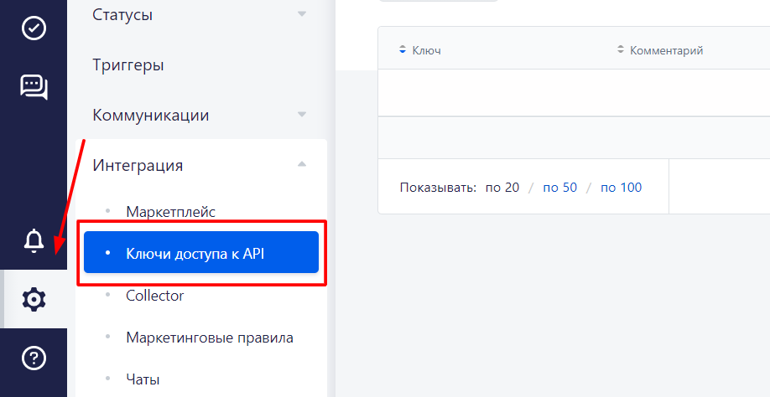Open the help question mark icon
Viewport: 770px width, 397px height.
(34, 358)
